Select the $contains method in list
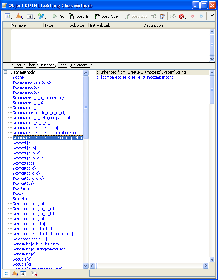The height and width of the screenshot is (280, 218). 21,188
